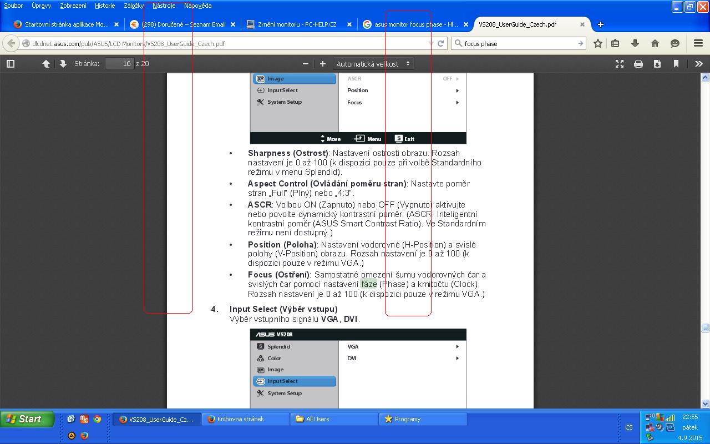Close the Zrnění monitoru tab

click(x=349, y=24)
